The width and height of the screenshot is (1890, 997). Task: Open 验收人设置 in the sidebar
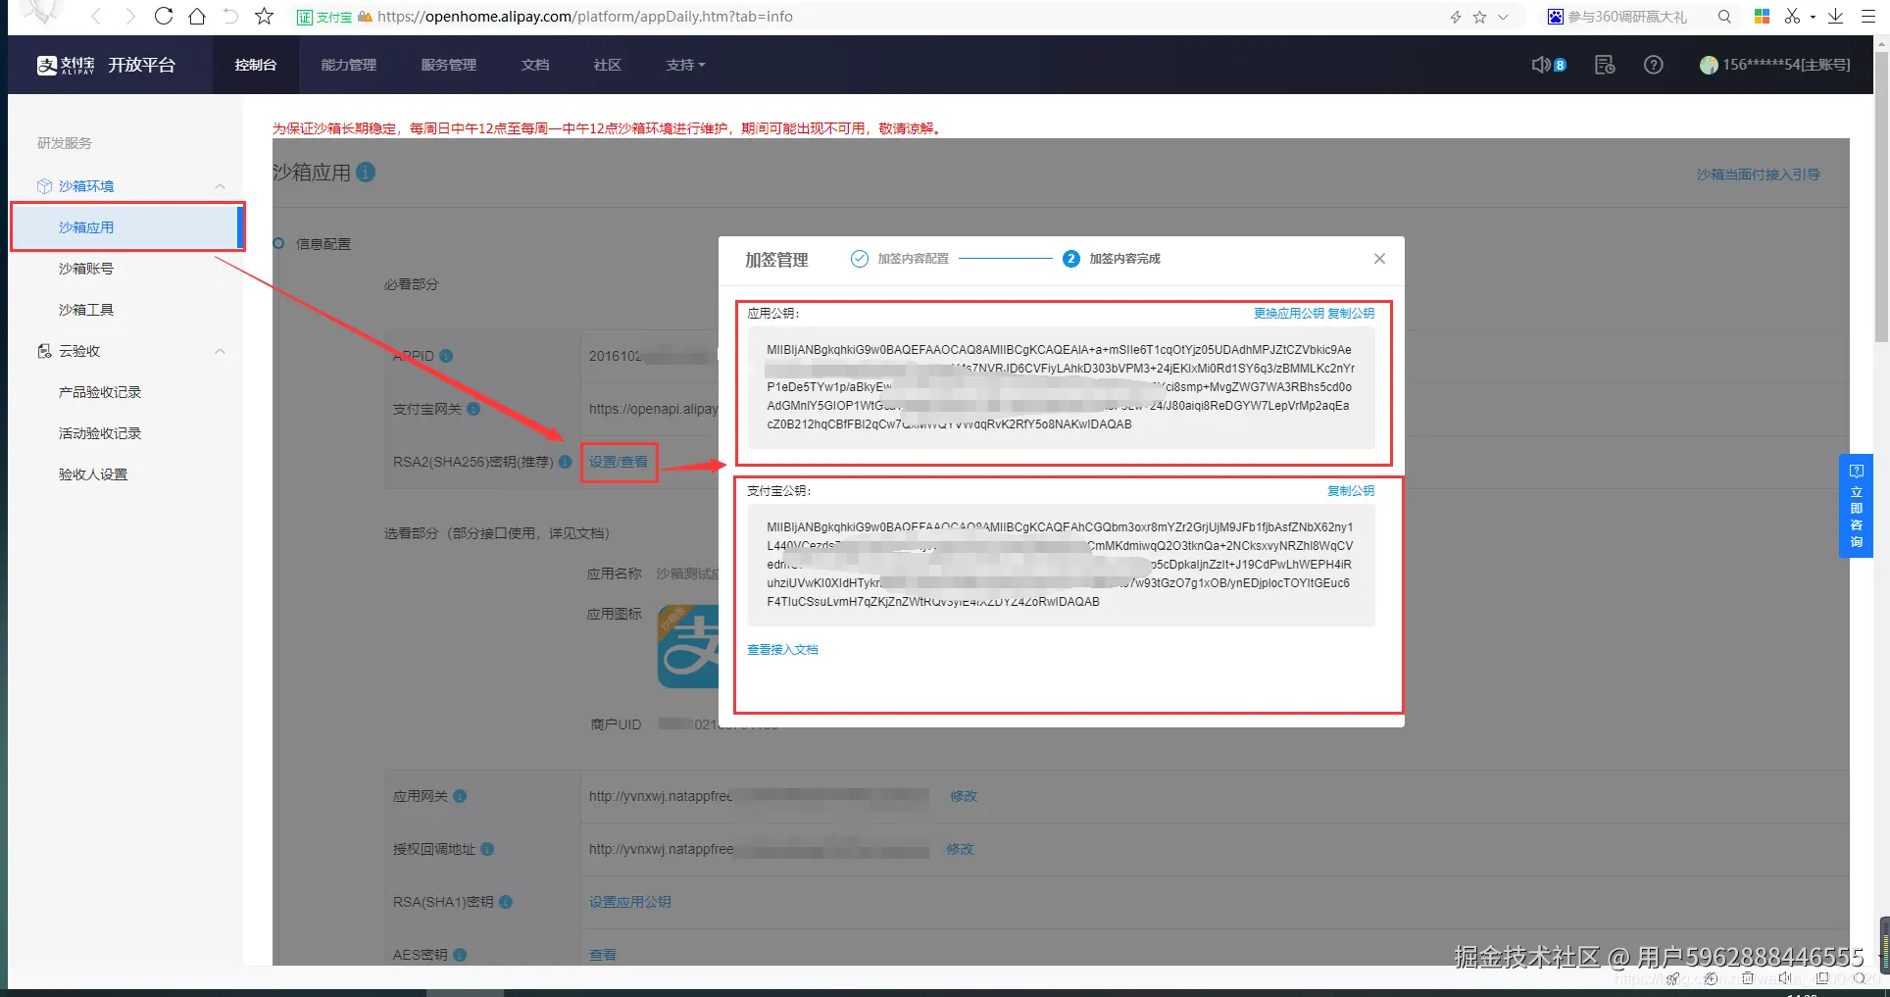[x=93, y=474]
